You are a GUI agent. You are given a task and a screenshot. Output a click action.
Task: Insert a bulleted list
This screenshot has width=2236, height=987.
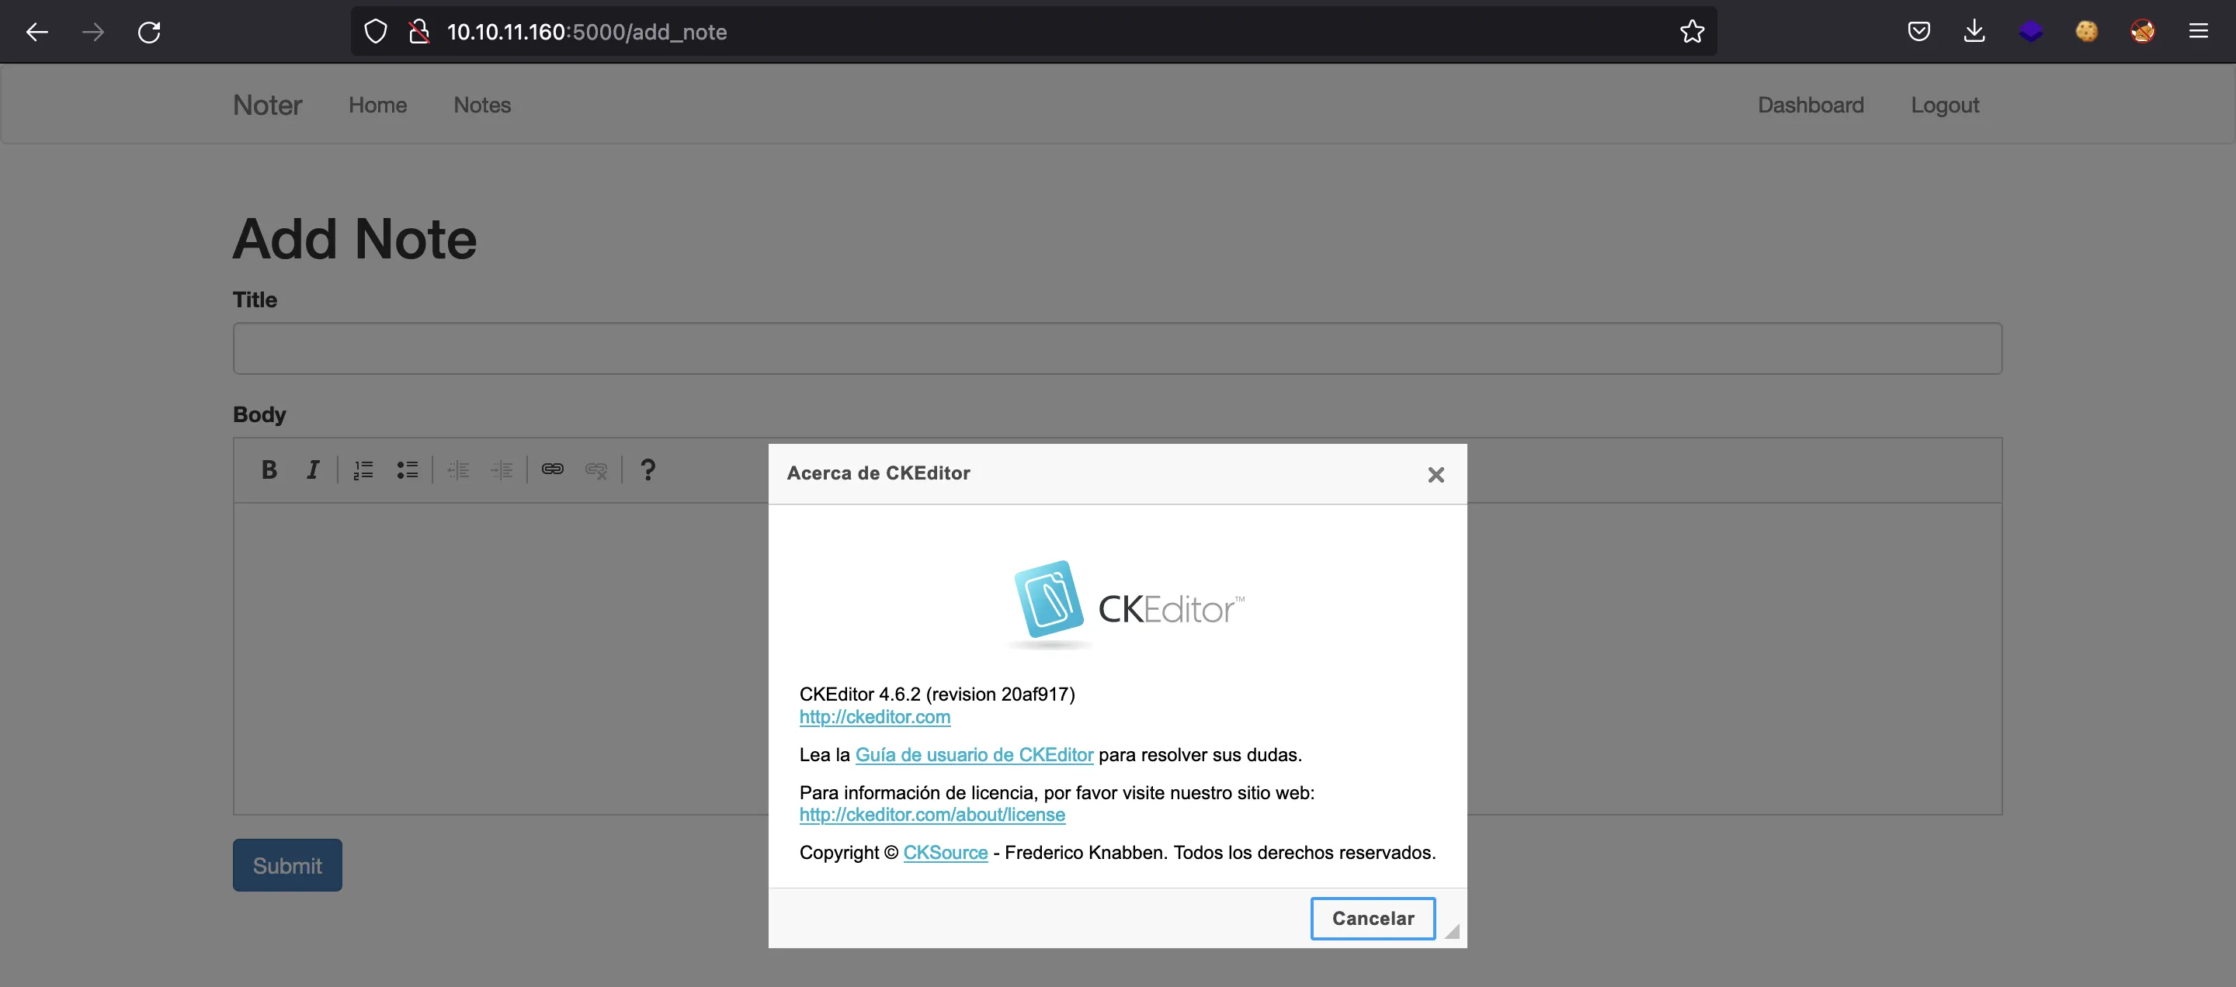point(407,469)
